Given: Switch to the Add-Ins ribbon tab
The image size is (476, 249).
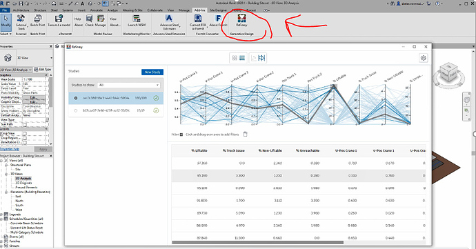Looking at the screenshot, I should point(199,10).
